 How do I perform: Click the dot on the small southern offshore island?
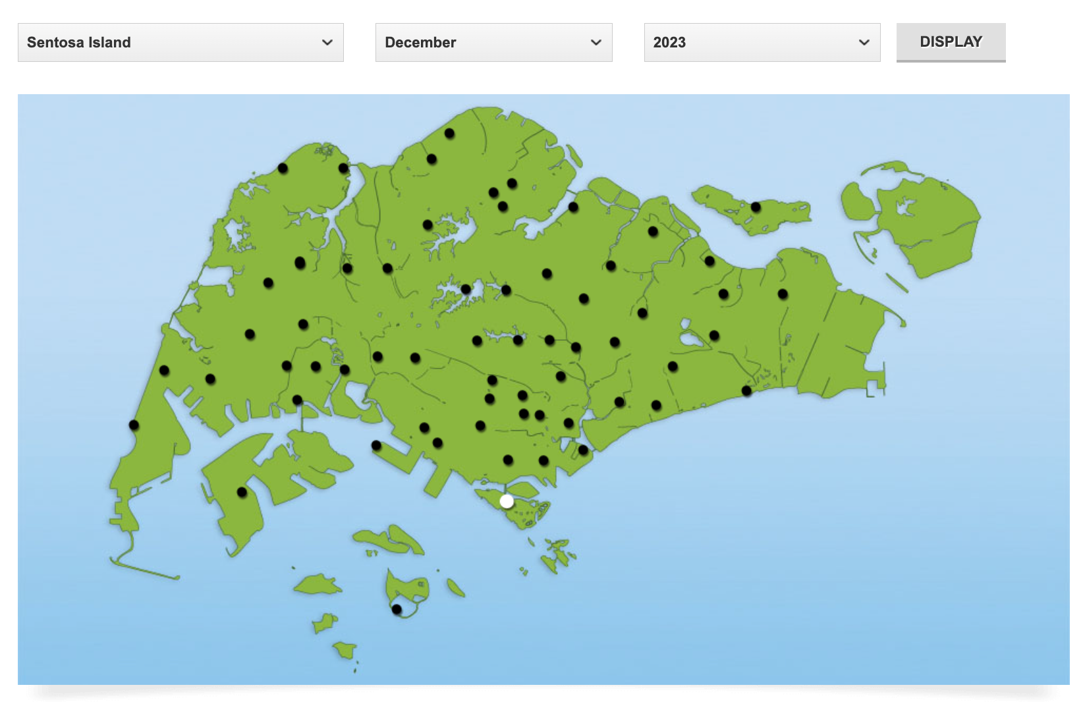(397, 609)
